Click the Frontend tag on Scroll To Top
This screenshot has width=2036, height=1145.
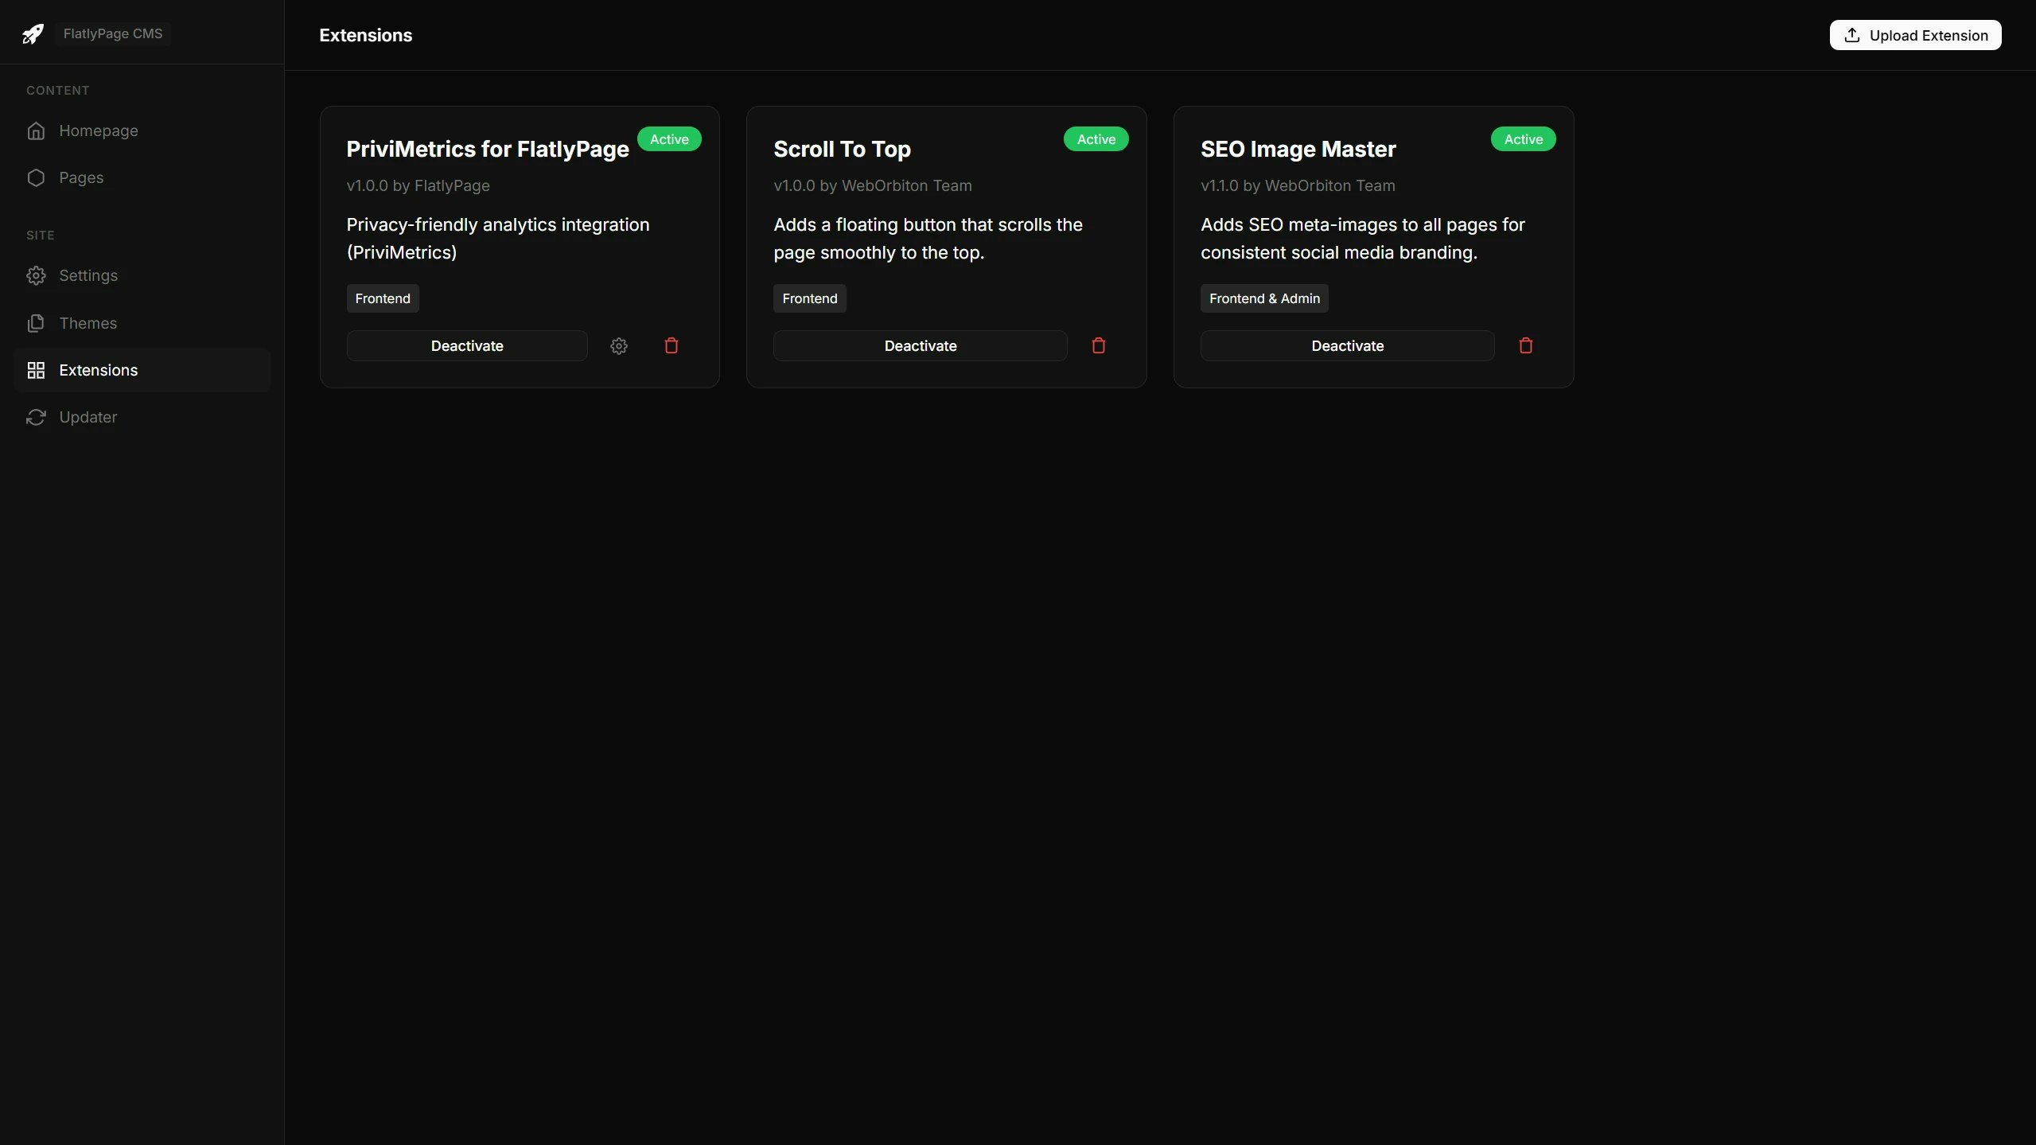pos(809,298)
